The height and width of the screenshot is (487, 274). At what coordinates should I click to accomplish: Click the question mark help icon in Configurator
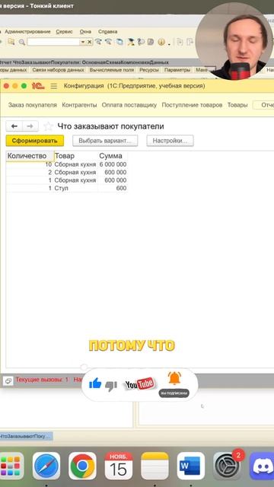141,42
